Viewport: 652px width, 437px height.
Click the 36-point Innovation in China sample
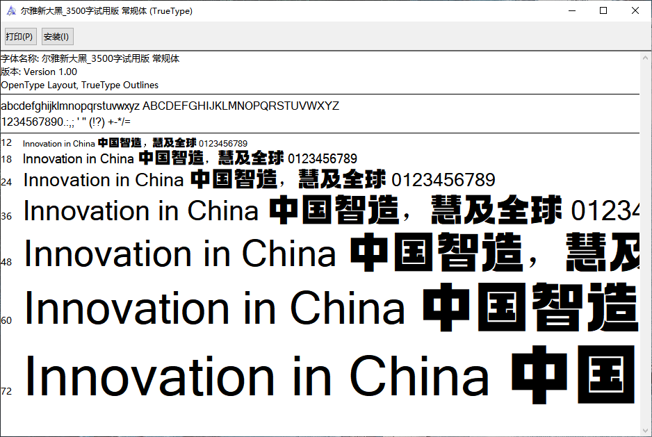332,211
